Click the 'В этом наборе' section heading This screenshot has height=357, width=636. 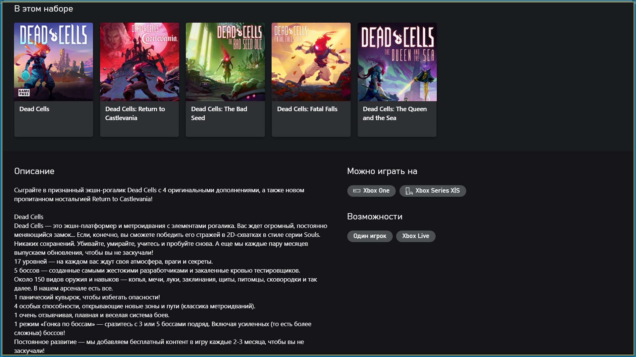tap(43, 9)
